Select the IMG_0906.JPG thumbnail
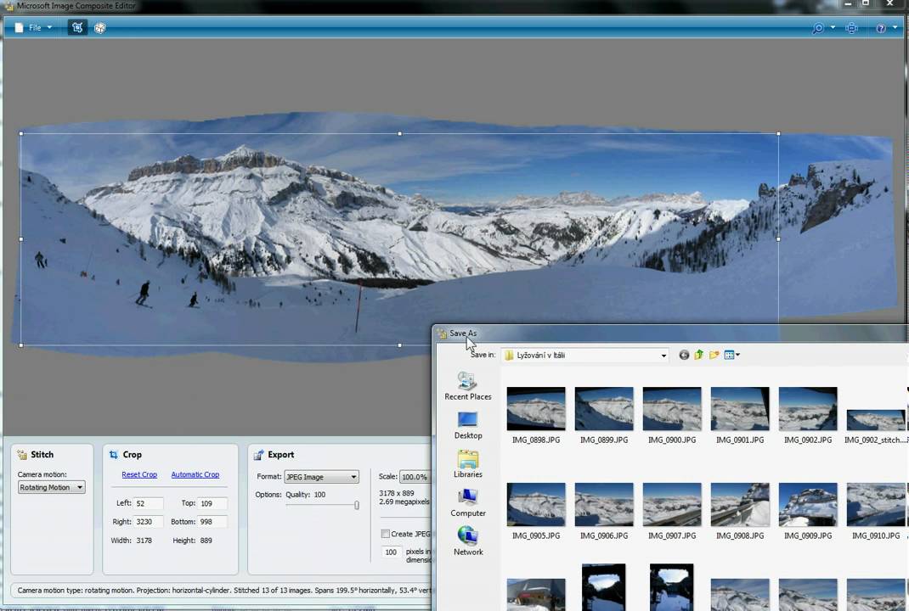The height and width of the screenshot is (611, 909). point(604,504)
